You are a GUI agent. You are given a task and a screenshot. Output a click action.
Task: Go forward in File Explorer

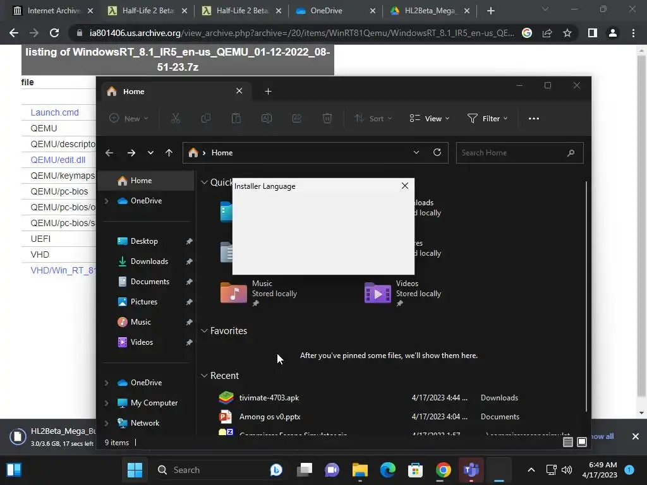pyautogui.click(x=131, y=153)
